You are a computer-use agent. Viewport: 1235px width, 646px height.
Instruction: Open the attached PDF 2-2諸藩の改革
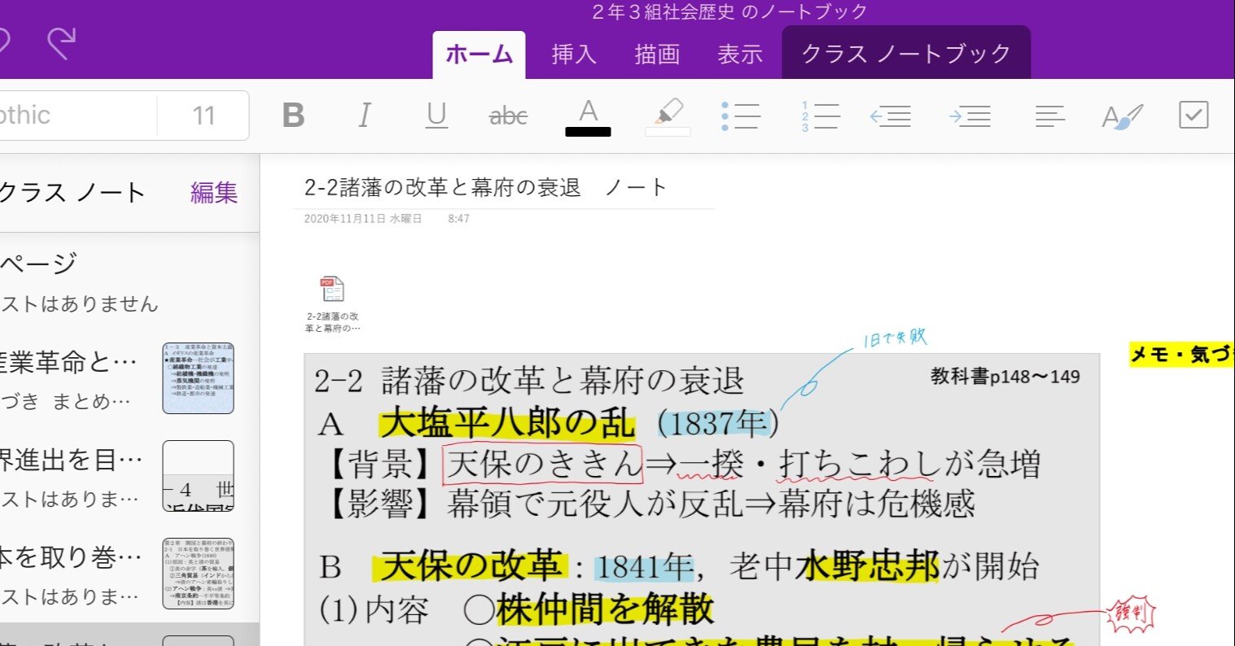coord(333,288)
